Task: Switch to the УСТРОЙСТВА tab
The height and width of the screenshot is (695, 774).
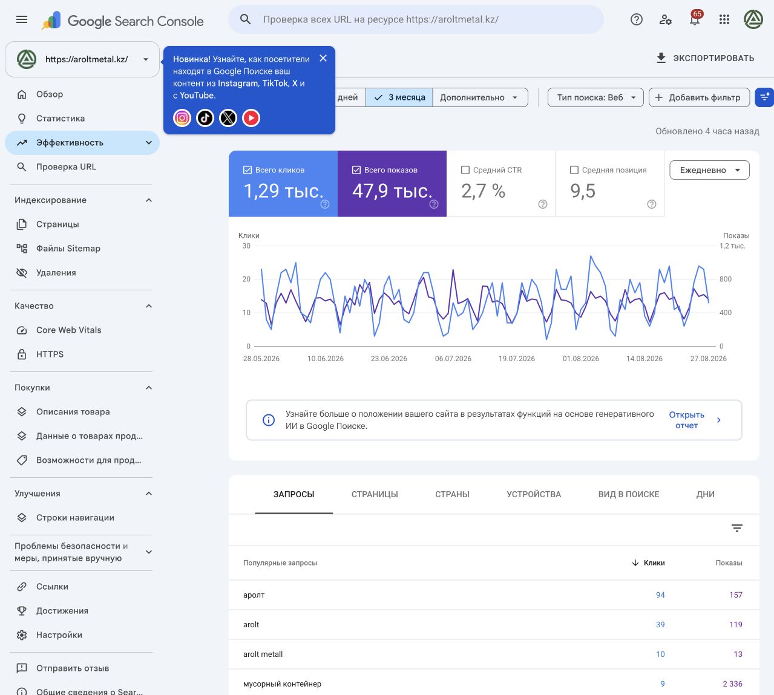Action: tap(534, 494)
